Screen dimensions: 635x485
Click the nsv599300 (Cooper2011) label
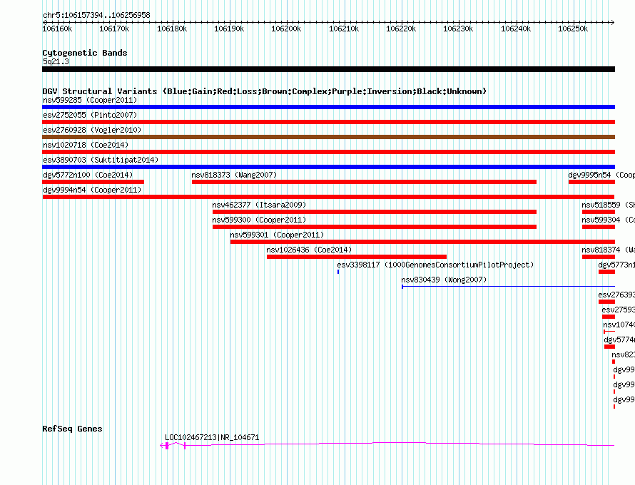[x=259, y=220]
